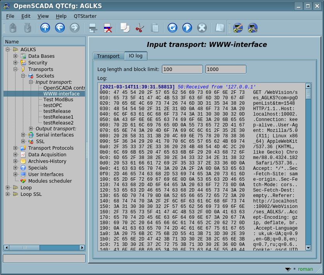Select the IO log tab
The height and width of the screenshot is (275, 324).
pyautogui.click(x=136, y=56)
